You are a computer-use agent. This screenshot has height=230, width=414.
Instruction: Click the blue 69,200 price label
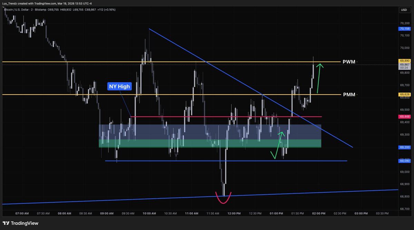[x=405, y=147]
